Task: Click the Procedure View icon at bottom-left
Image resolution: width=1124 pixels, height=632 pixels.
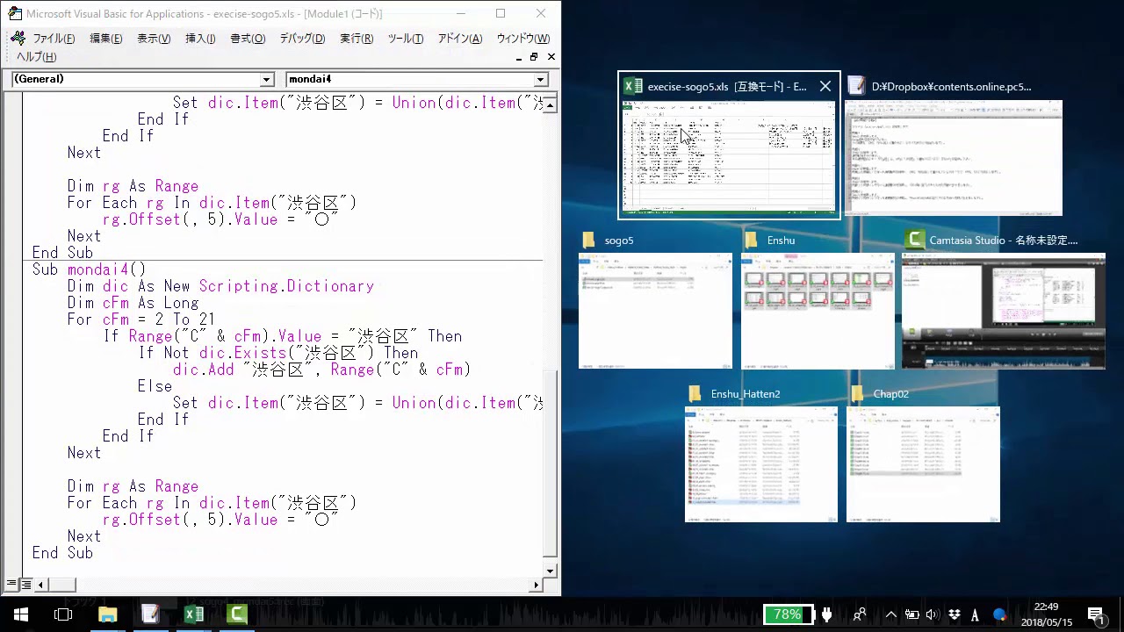Action: 11,585
